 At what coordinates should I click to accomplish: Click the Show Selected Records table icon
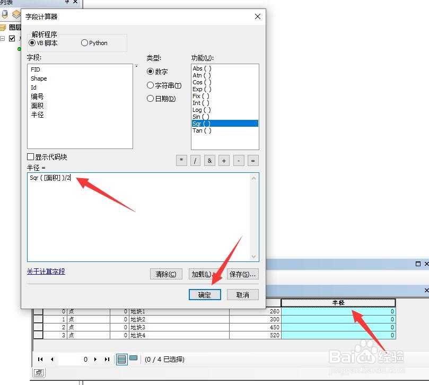point(133,358)
